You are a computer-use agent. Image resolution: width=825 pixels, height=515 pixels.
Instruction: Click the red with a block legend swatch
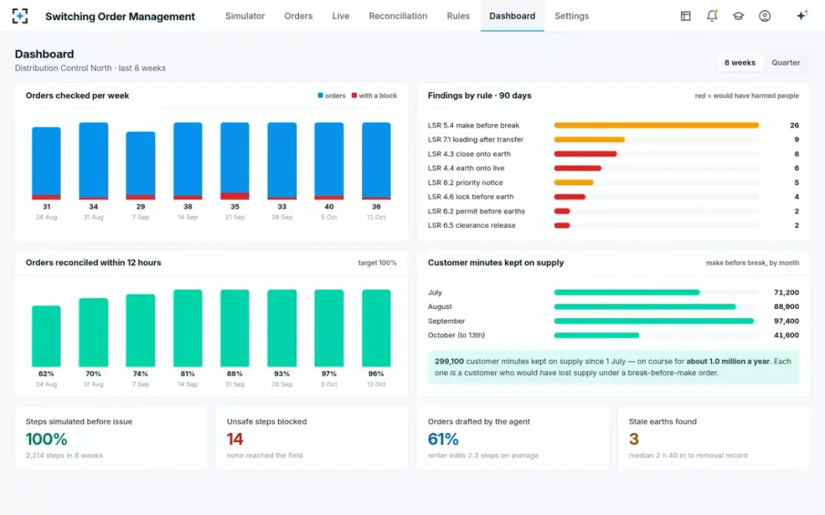[354, 95]
